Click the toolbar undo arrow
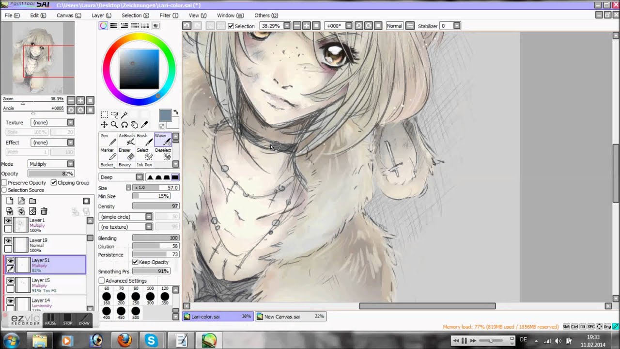620x349 pixels. coord(186,26)
